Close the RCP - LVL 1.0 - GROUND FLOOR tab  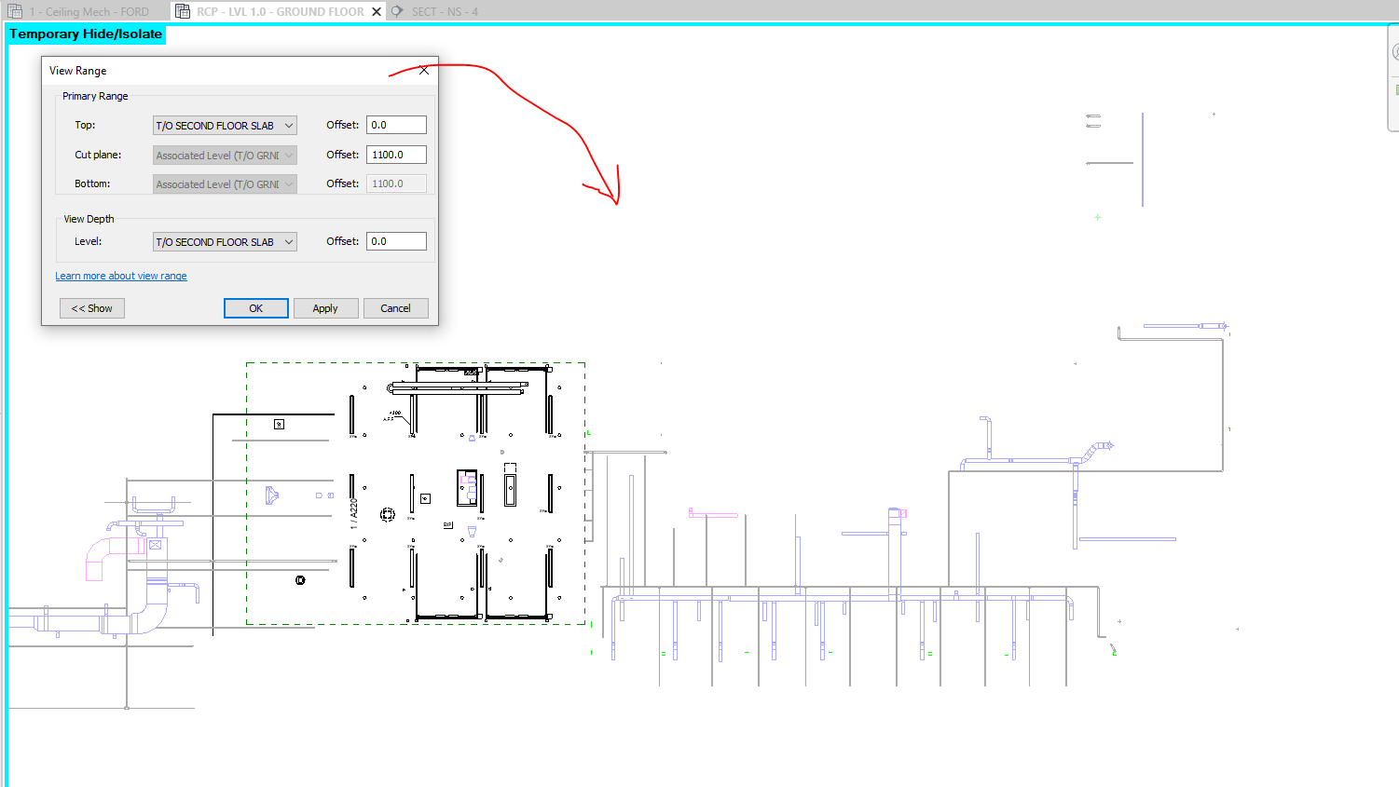377,12
